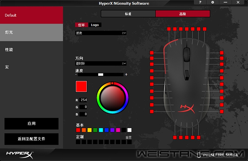Image resolution: width=248 pixels, height=161 pixels.
Task: Open settings with the gear icon
Action: pos(213,2)
